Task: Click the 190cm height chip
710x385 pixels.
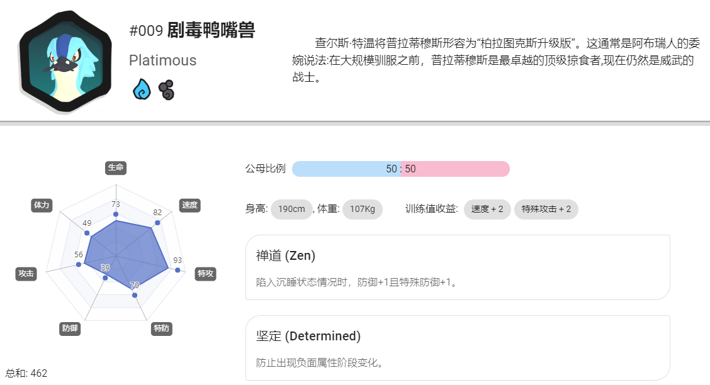Action: point(291,209)
